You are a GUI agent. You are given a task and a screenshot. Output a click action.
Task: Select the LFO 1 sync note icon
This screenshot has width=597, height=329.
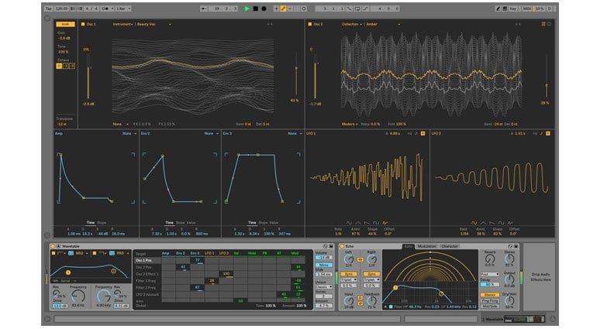(416, 133)
